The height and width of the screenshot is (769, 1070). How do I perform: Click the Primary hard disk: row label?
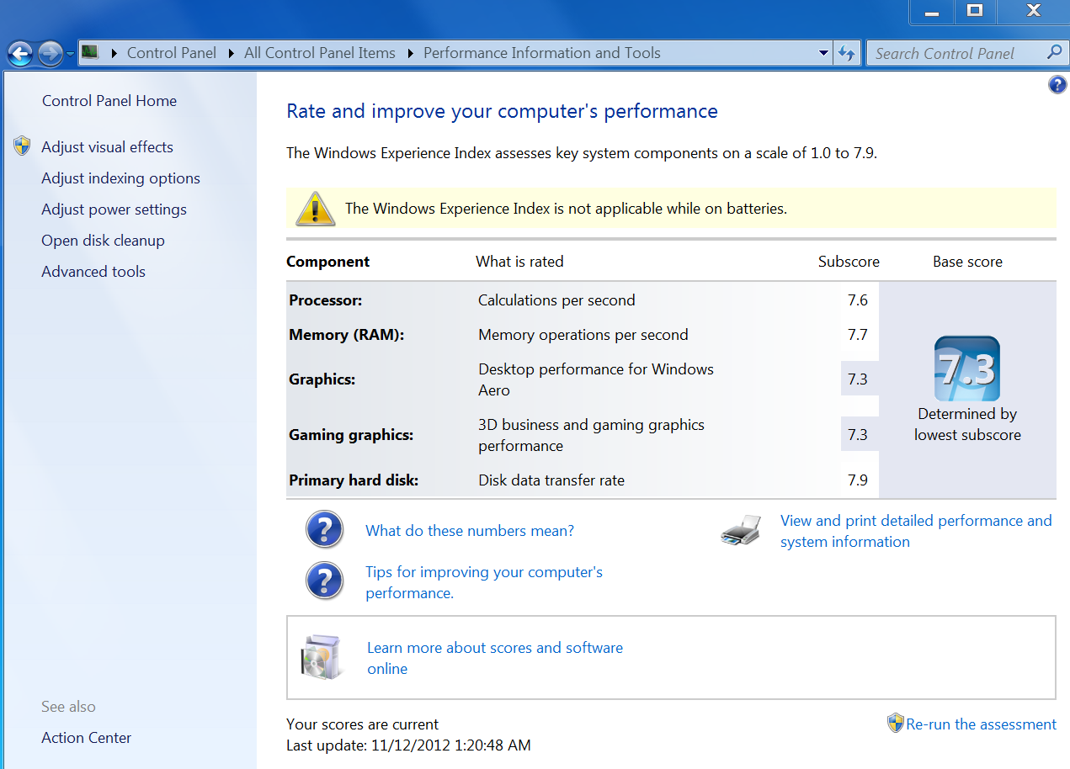point(354,480)
